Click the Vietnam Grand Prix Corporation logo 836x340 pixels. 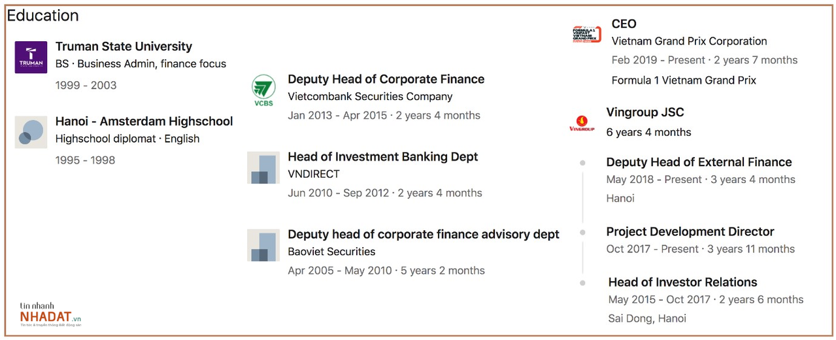point(586,35)
